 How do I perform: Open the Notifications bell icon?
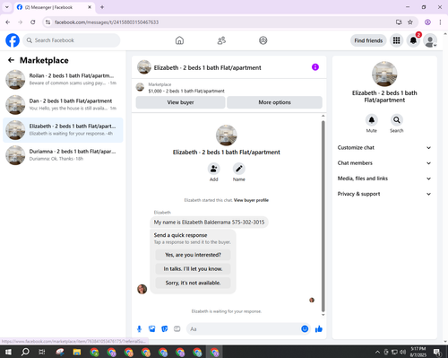tap(413, 40)
